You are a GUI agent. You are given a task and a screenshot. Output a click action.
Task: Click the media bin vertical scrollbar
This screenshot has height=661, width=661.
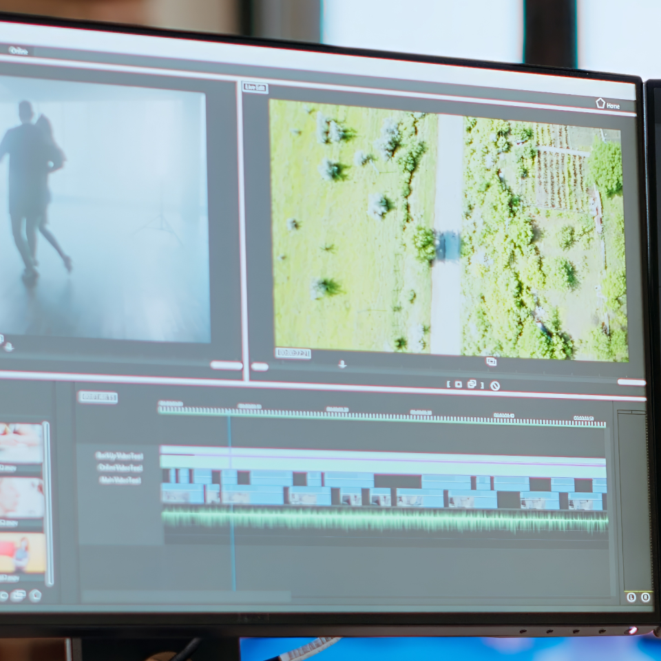click(x=48, y=503)
